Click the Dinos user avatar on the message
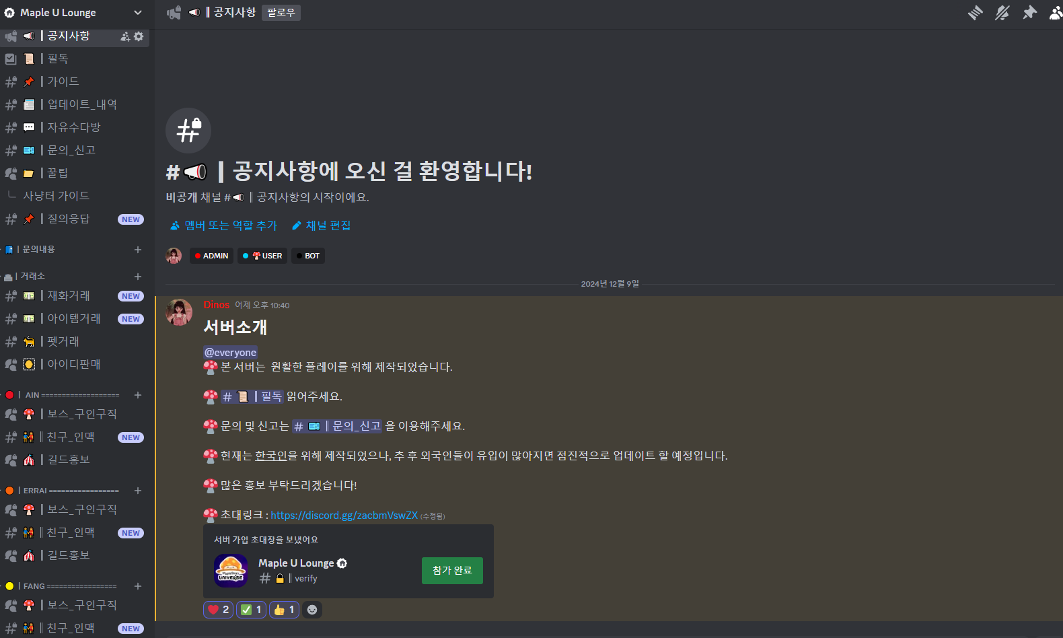This screenshot has height=638, width=1063. [x=179, y=312]
